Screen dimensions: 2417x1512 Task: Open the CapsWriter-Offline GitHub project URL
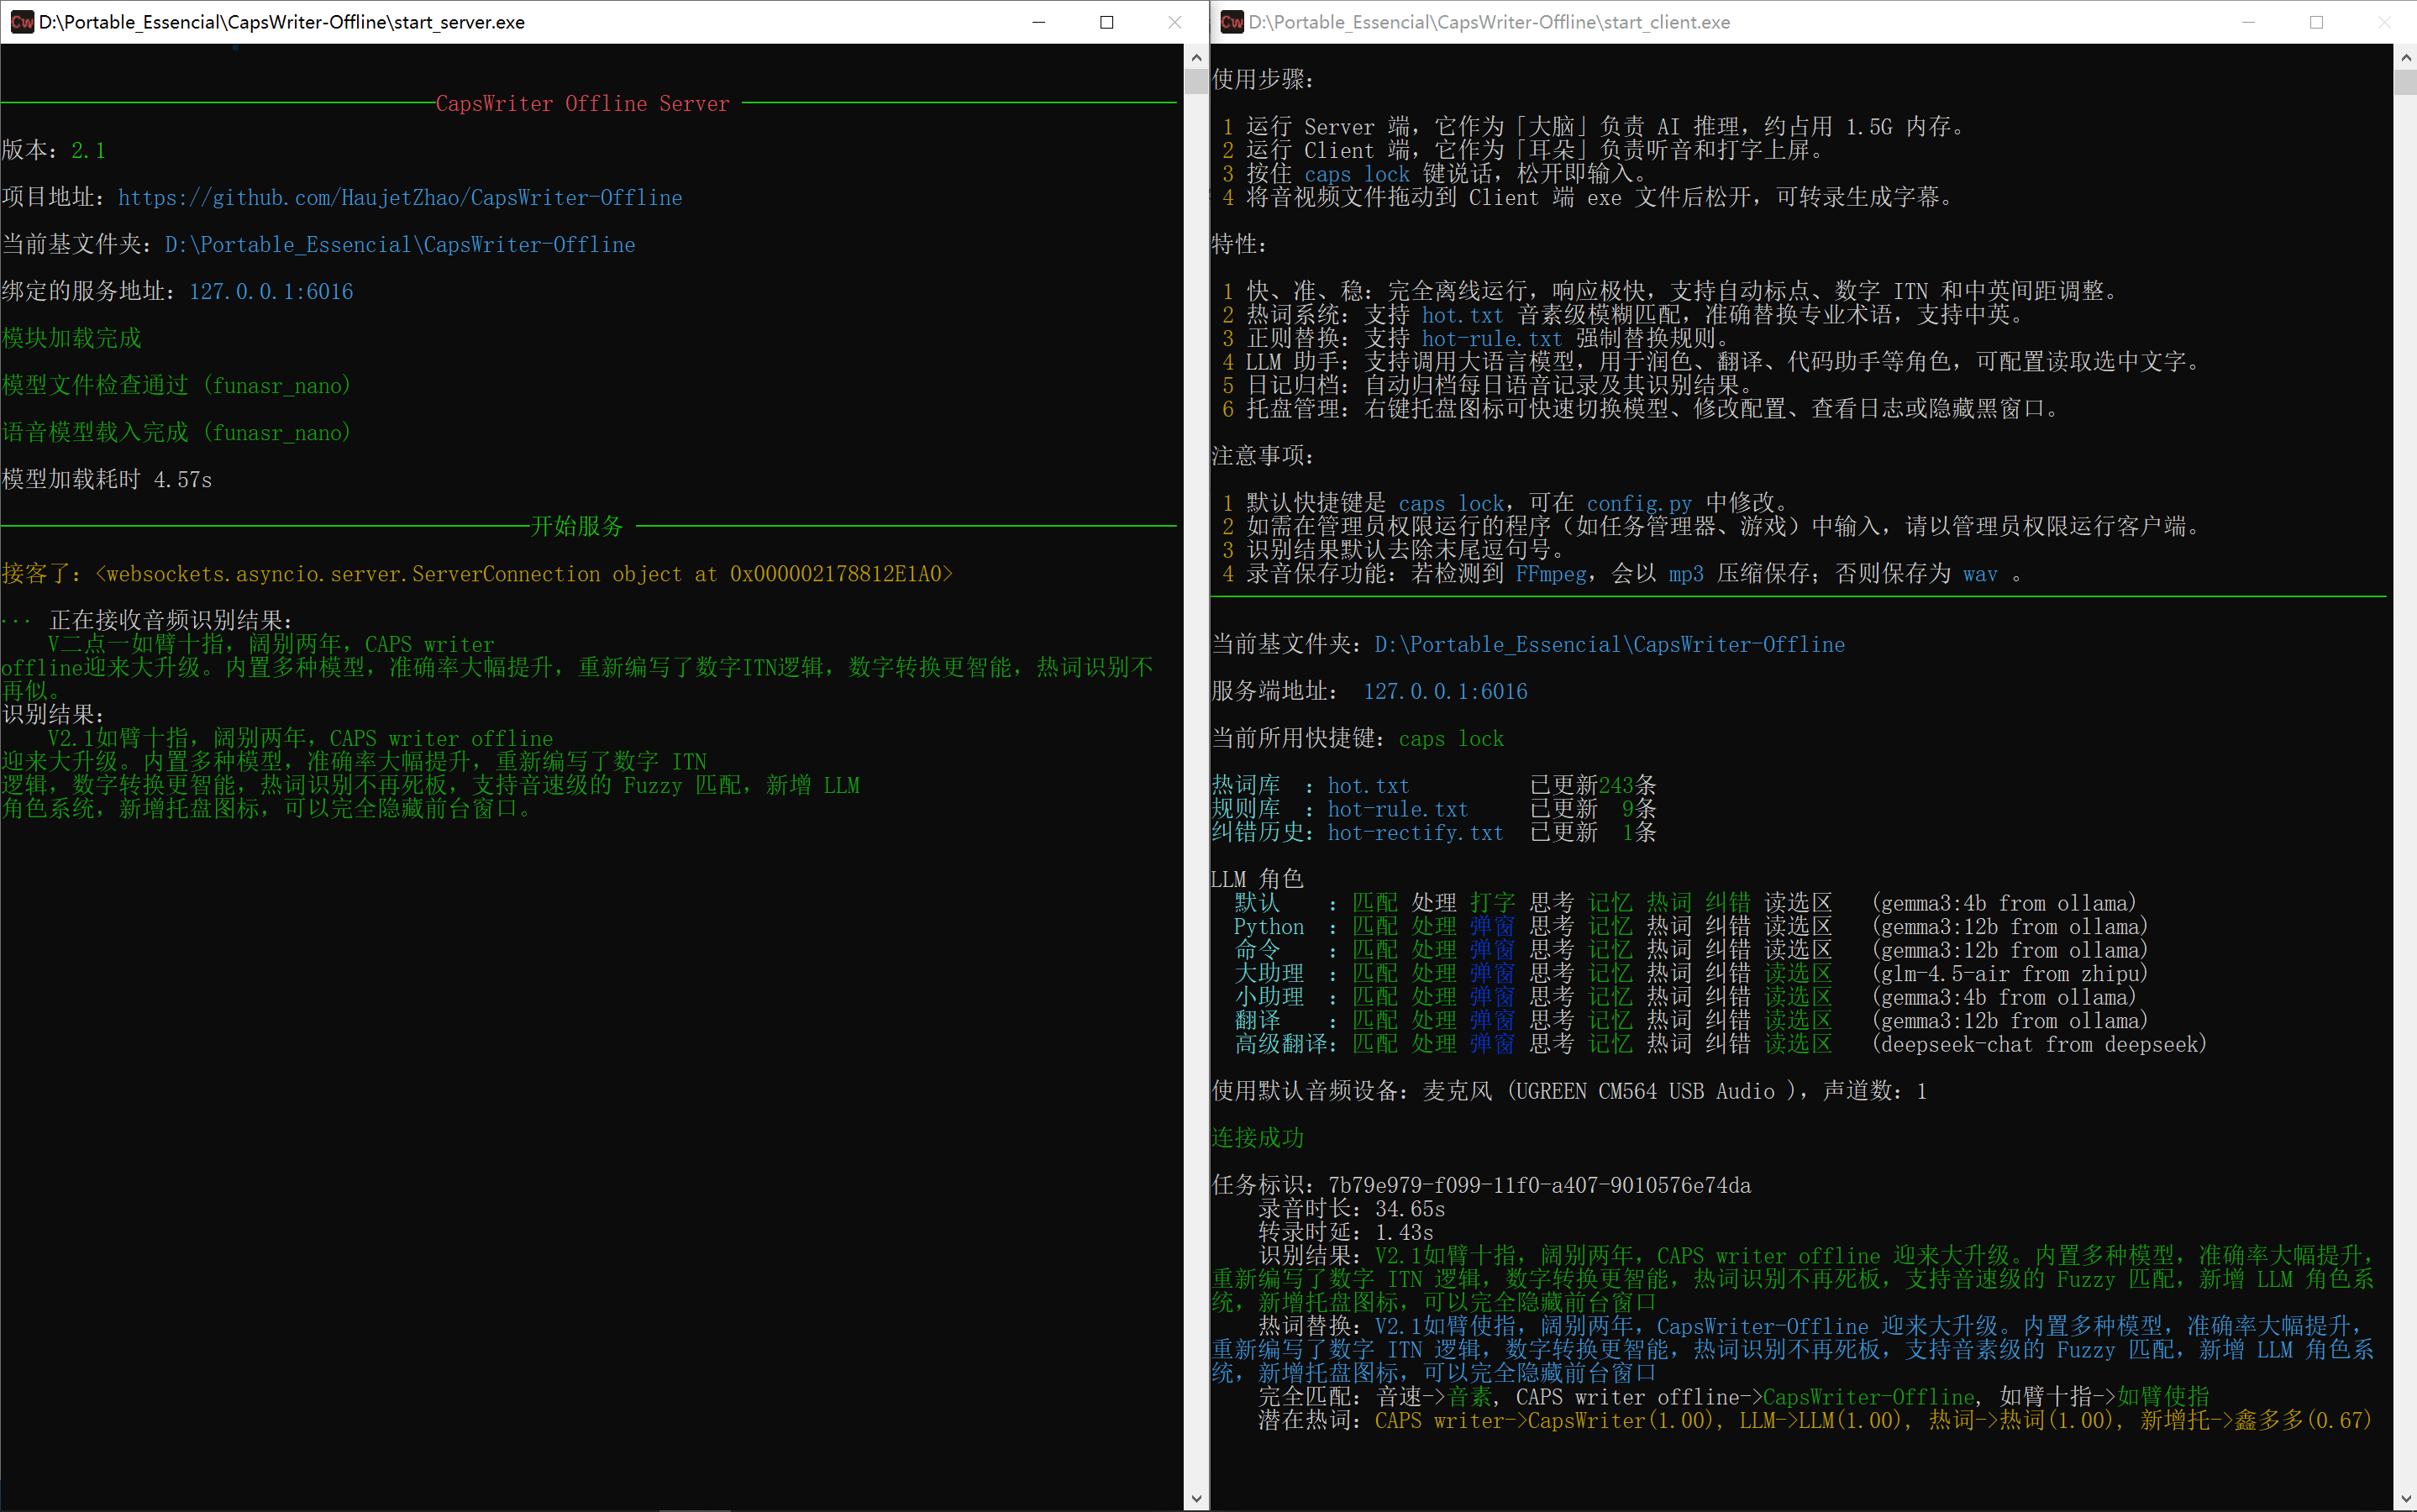400,198
